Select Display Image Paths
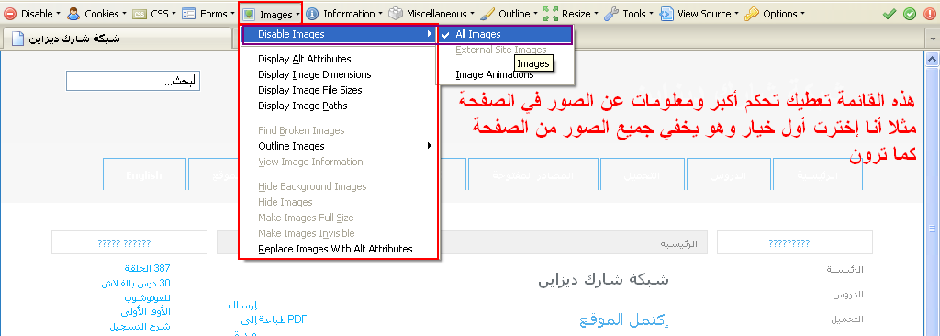940x336 pixels. [x=339, y=106]
